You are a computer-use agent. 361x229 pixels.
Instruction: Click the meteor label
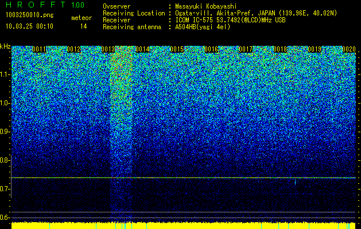click(81, 18)
